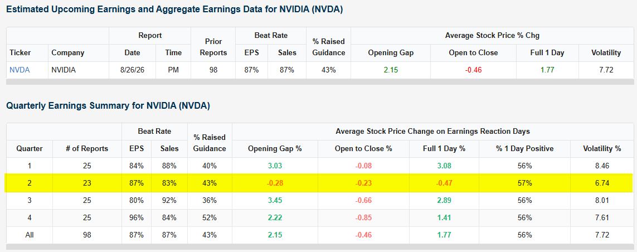The height and width of the screenshot is (252, 637).
Task: Click the Time column header
Action: [x=173, y=53]
